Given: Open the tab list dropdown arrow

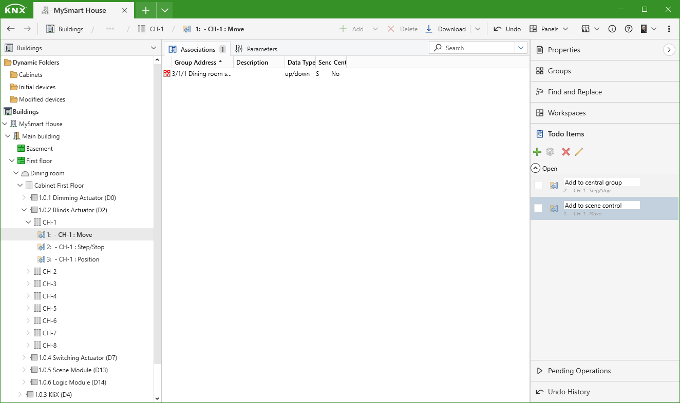Looking at the screenshot, I should point(164,10).
